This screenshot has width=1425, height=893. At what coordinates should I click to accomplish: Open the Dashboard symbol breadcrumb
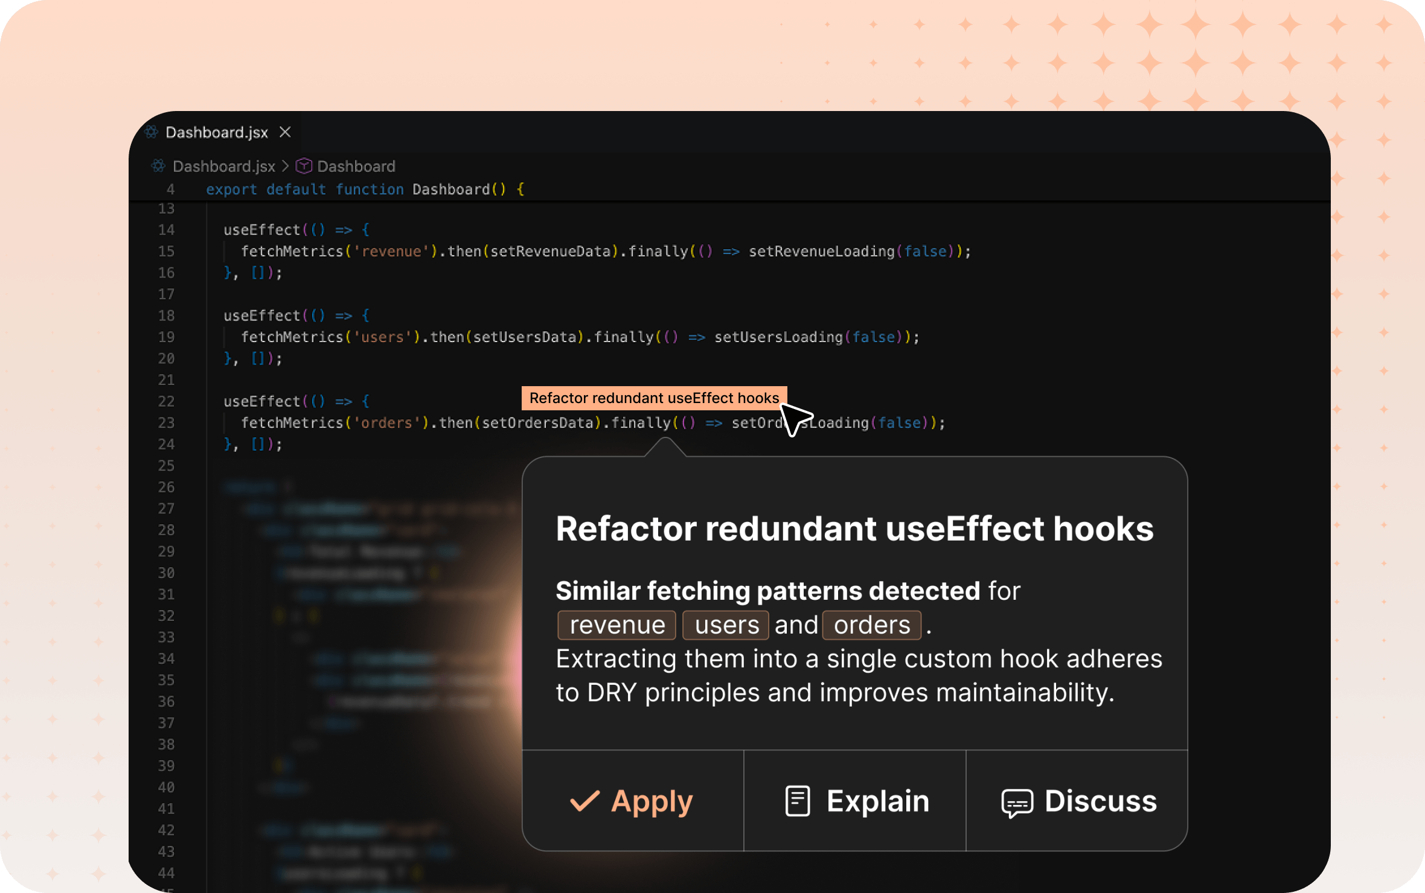pos(356,166)
